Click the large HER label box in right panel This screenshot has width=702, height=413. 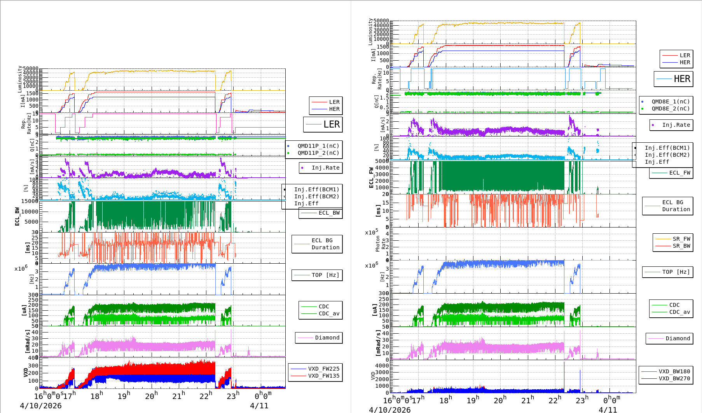(x=673, y=79)
